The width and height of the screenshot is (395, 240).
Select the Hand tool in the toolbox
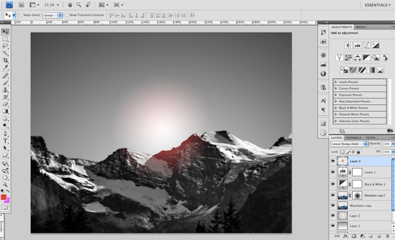5,178
